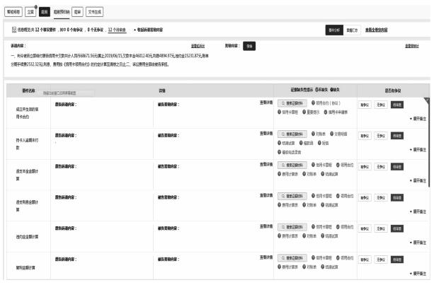This screenshot has height=285, width=434.
Task: Collapse the 收起诉请答辩内容 section
Action: [149, 30]
